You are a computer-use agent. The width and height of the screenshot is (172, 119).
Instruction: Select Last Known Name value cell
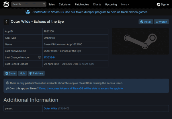click(75, 51)
